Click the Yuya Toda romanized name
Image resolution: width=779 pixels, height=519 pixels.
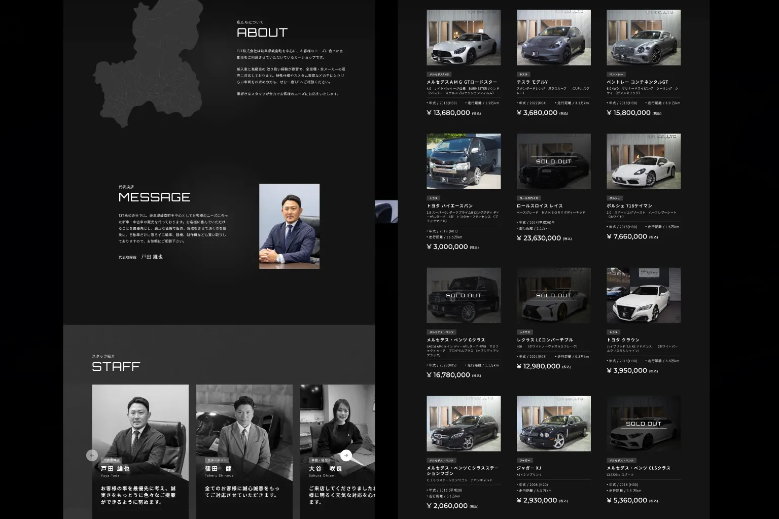pos(110,476)
